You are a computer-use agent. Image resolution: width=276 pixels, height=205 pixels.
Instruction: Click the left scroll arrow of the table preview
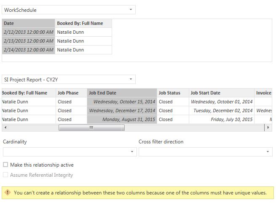(x=5, y=127)
